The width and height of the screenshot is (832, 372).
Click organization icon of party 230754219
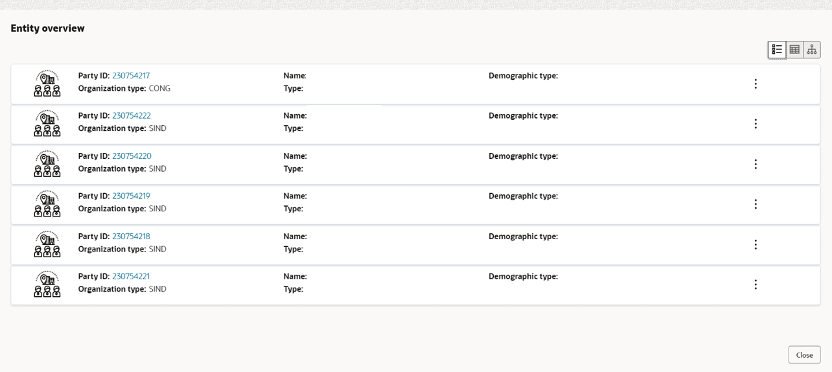(x=47, y=204)
